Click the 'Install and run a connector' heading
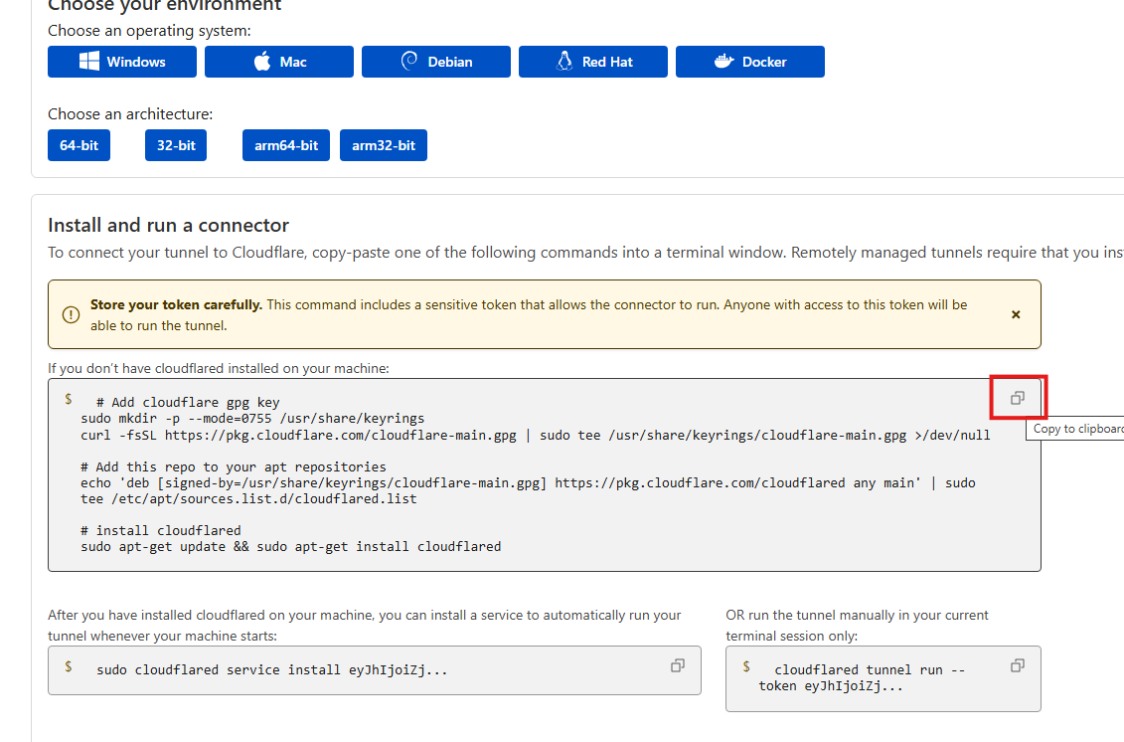 tap(168, 225)
